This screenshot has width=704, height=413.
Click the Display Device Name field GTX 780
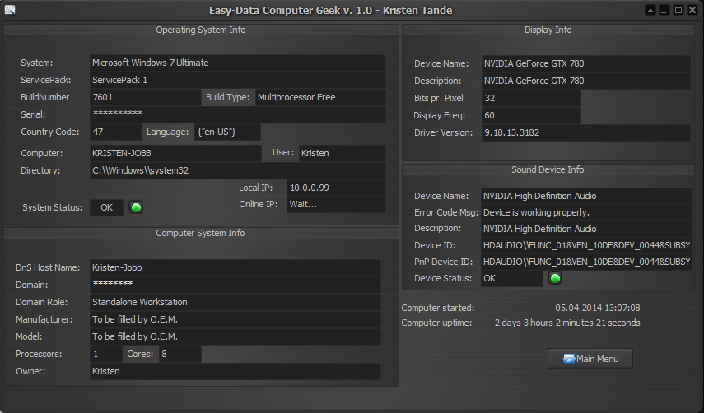[586, 63]
